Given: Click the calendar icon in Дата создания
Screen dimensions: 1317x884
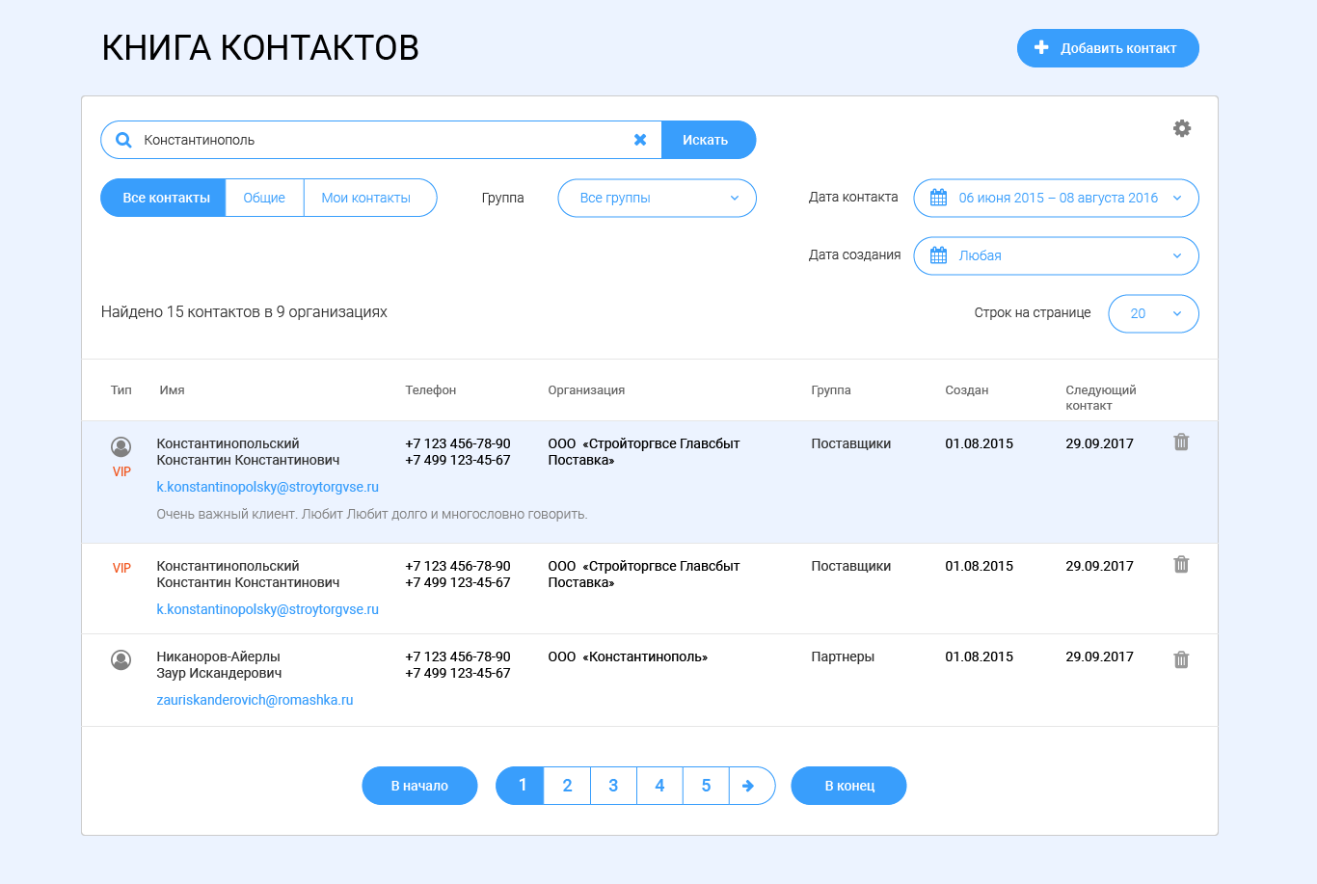Looking at the screenshot, I should pyautogui.click(x=938, y=255).
